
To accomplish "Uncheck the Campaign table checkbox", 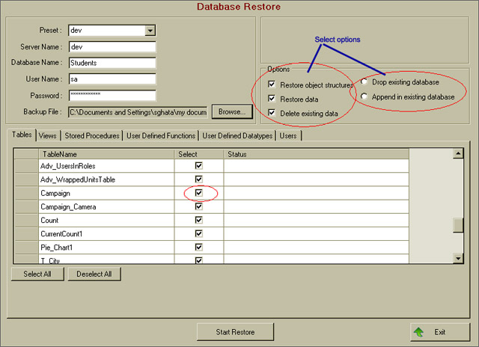I will point(198,193).
